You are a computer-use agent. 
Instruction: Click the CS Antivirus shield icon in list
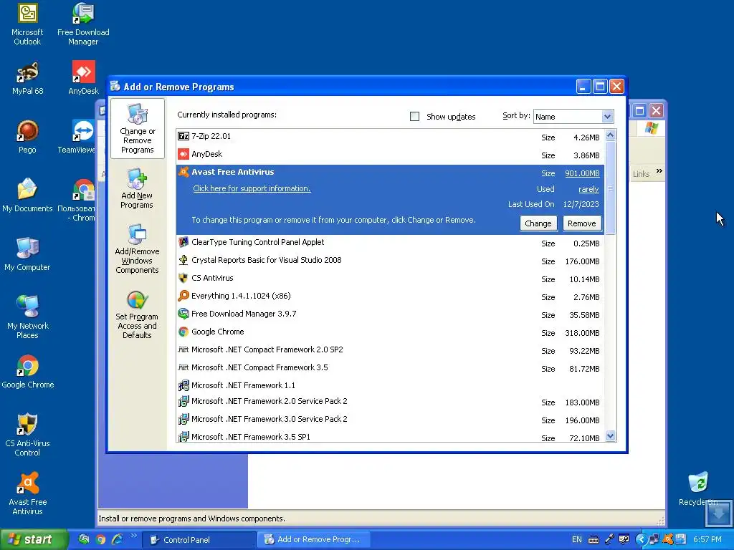pyautogui.click(x=183, y=278)
